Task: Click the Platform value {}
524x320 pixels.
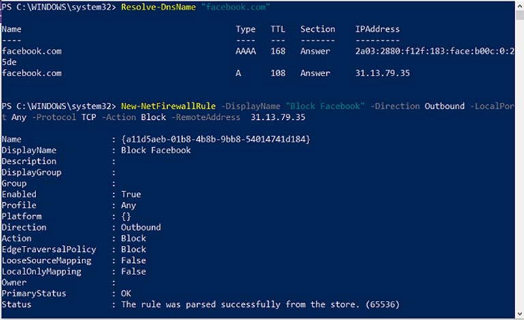Action: click(126, 217)
